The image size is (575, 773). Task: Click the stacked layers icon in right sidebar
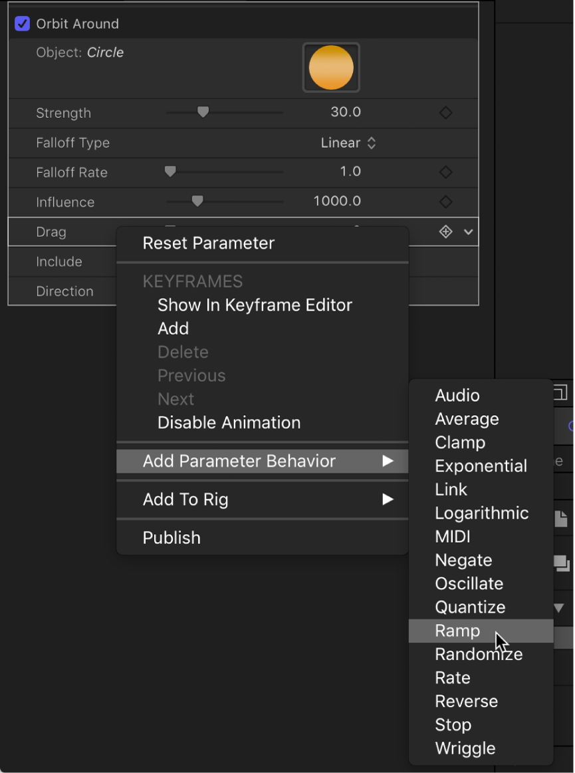click(562, 563)
